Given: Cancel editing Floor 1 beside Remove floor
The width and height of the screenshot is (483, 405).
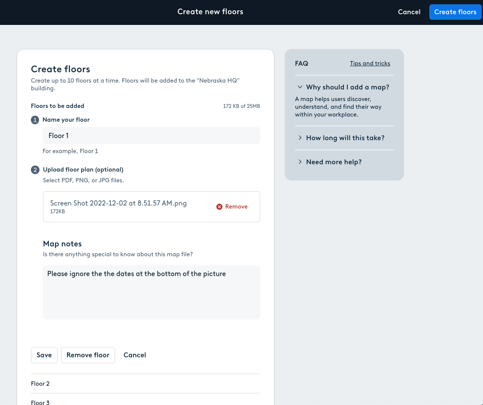Looking at the screenshot, I should [x=135, y=355].
